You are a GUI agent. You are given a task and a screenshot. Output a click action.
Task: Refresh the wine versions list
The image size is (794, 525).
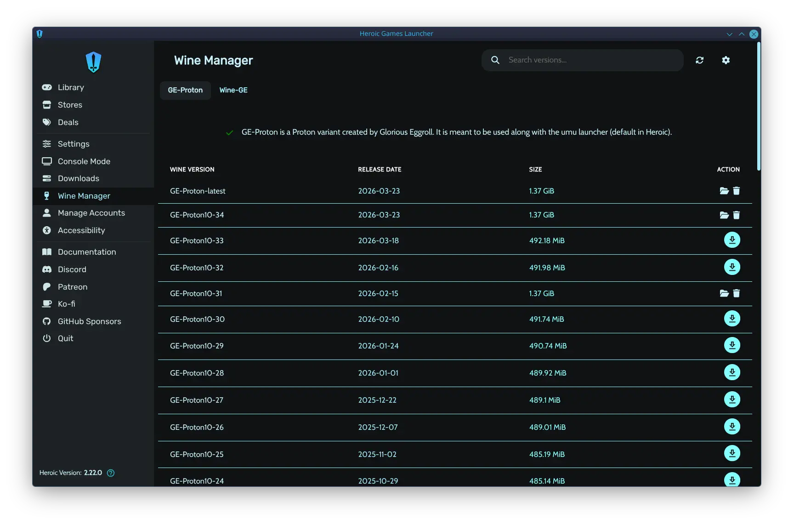pos(700,60)
